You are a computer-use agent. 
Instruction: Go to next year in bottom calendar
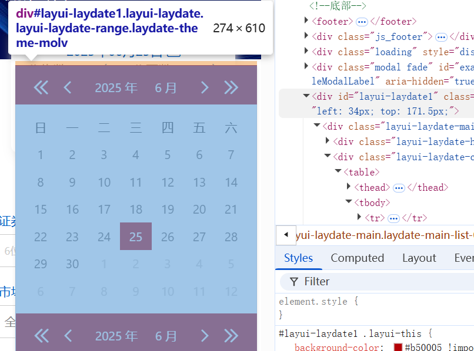[231, 336]
